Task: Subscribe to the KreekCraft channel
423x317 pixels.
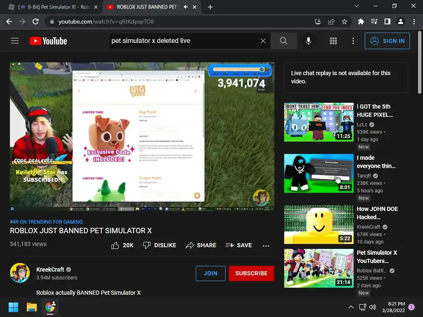Action: tap(252, 273)
